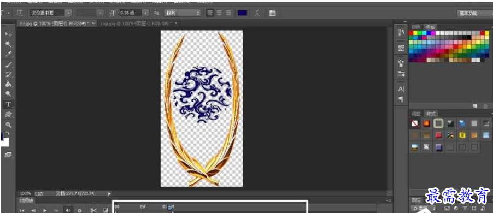493x213 pixels.
Task: Open the timeline settings gear
Action: coord(80,210)
